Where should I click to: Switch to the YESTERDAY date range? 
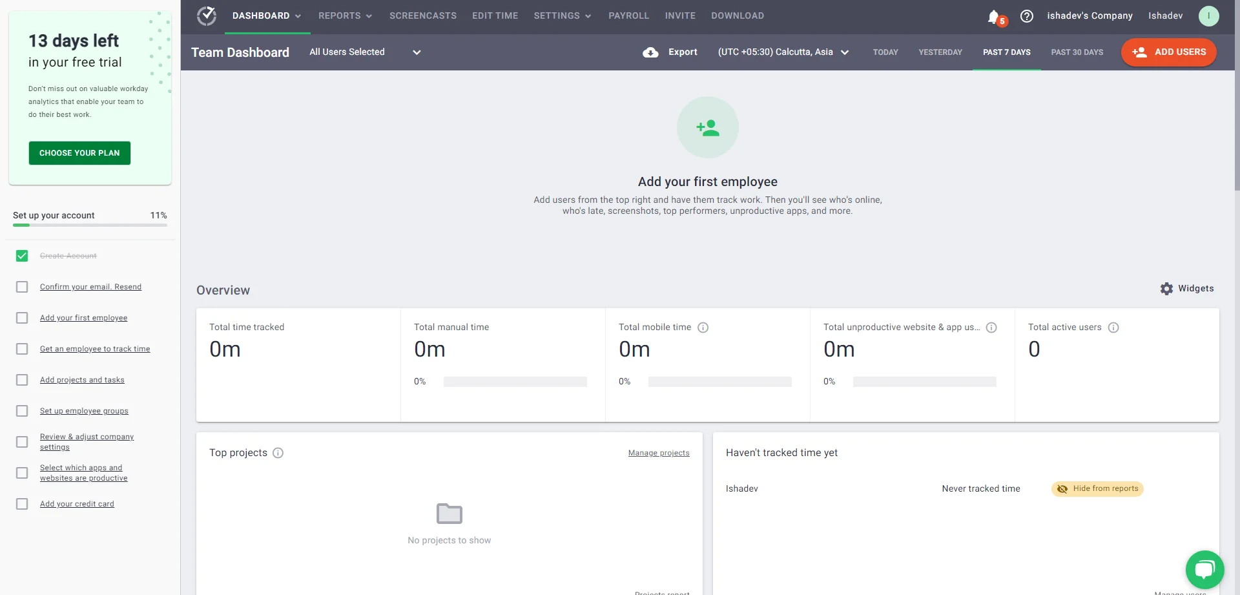click(940, 52)
